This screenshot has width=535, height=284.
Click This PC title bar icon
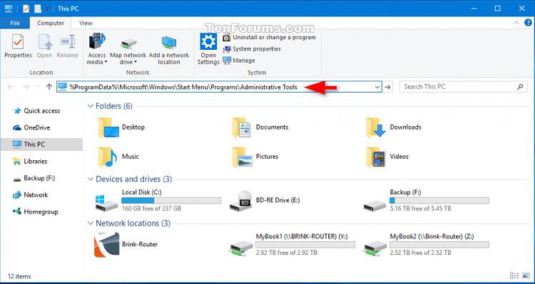tap(9, 9)
